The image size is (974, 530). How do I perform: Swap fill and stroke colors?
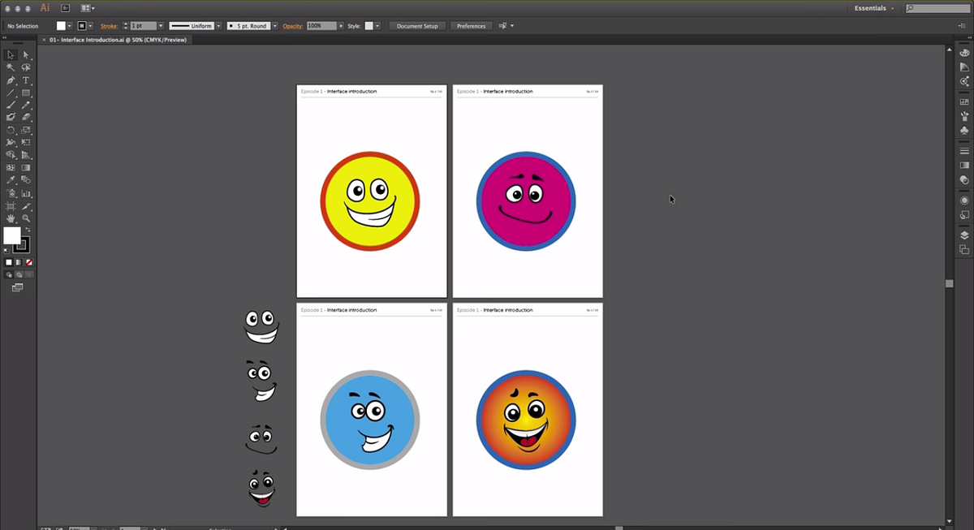(x=27, y=230)
